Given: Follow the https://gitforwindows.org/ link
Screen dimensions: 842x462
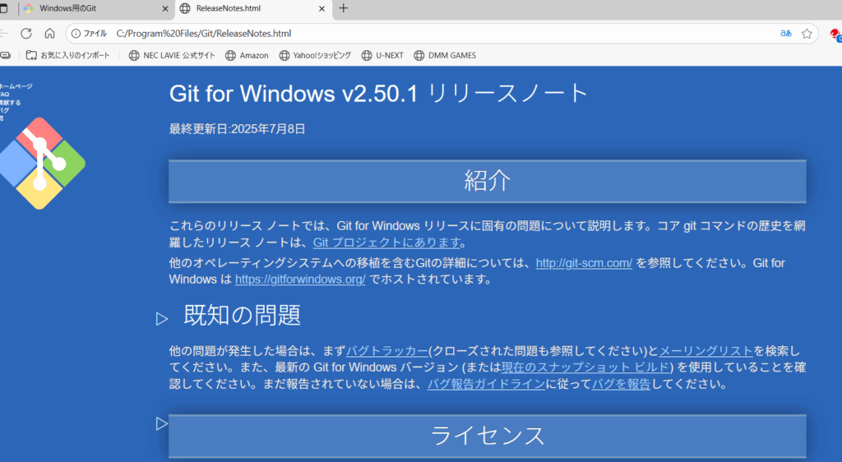Looking at the screenshot, I should pyautogui.click(x=300, y=280).
